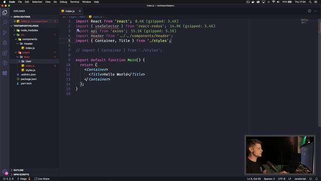Open macOS Notification Center icon
Image resolution: width=321 pixels, height=181 pixels.
(x=316, y=2)
